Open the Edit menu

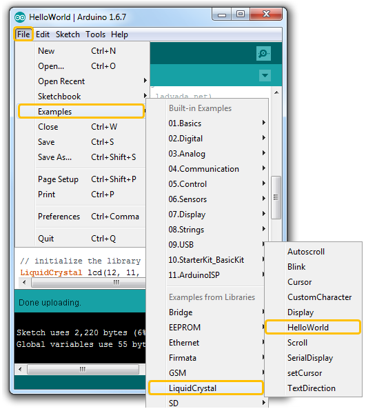(x=43, y=34)
